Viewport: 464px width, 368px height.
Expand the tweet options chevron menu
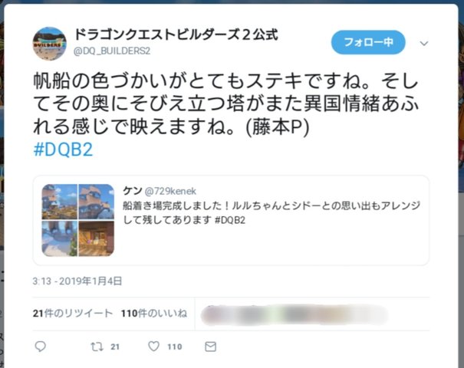pos(424,44)
